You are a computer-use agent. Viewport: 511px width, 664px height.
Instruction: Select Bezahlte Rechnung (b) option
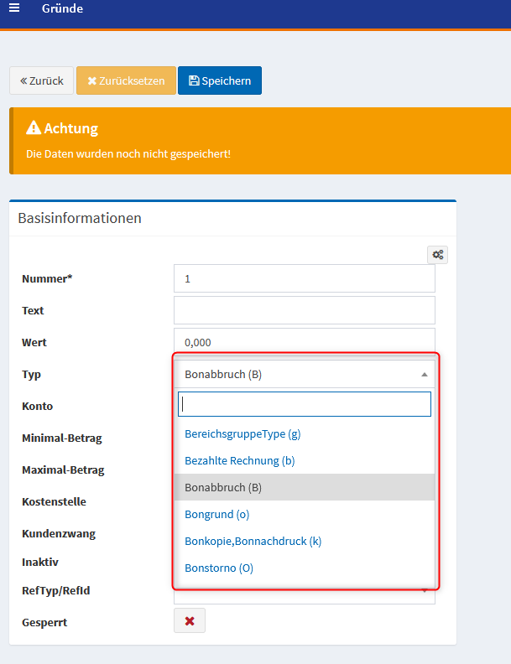click(239, 461)
